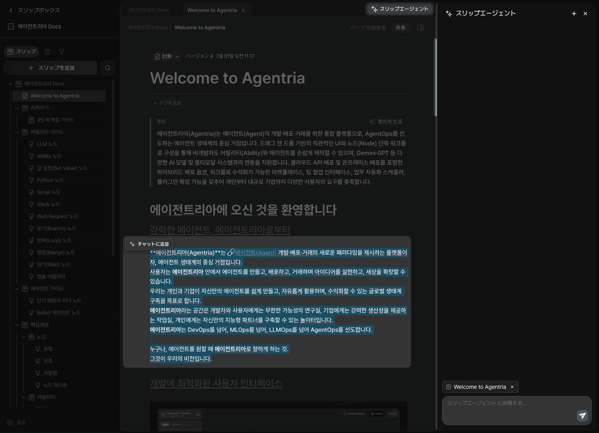Click the 개발에 최적화된 사용자 인터페이스 heading
Image resolution: width=599 pixels, height=433 pixels.
click(216, 383)
